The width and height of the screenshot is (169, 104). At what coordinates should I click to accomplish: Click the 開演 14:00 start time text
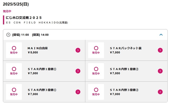tap(40, 35)
